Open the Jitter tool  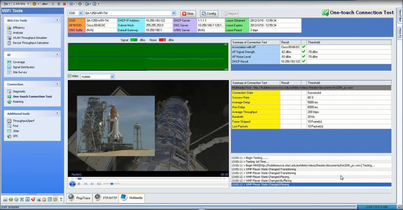(16, 131)
